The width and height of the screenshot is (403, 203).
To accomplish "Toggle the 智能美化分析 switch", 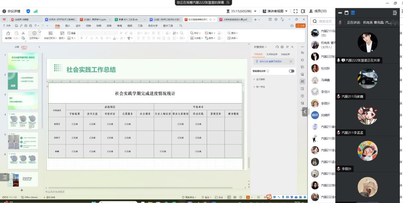I will click(x=291, y=71).
